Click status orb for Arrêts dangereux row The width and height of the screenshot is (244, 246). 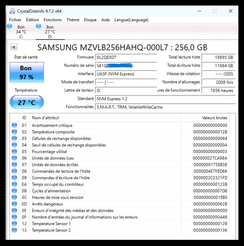pos(14,204)
